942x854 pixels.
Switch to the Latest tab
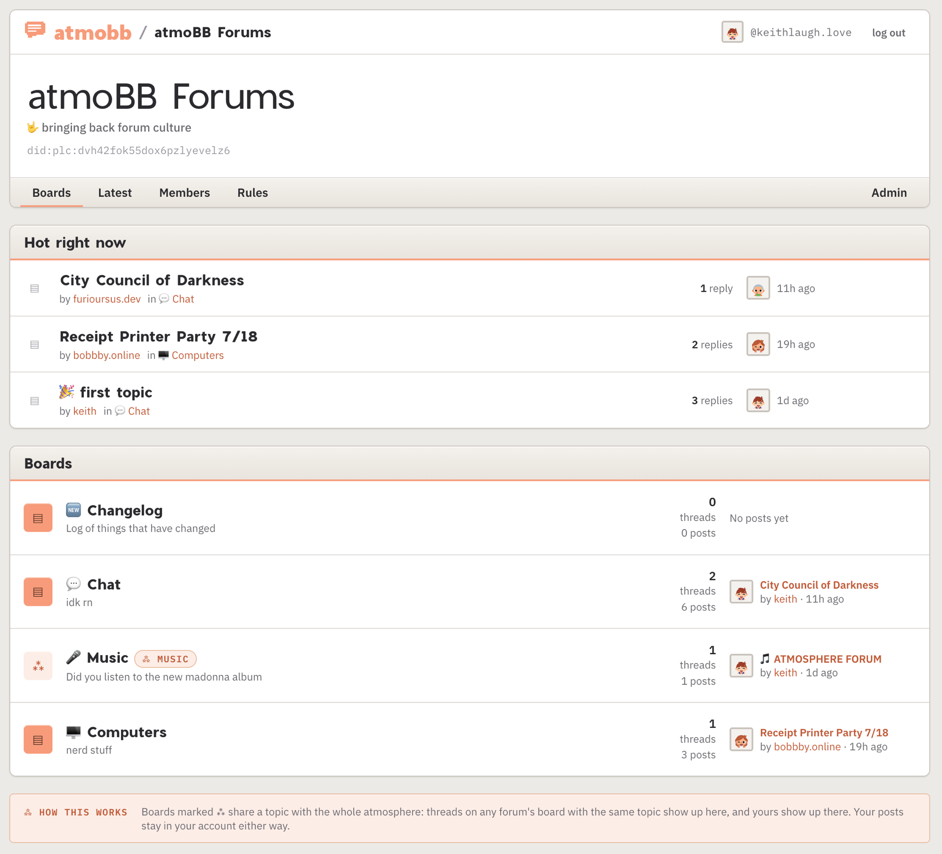point(115,193)
